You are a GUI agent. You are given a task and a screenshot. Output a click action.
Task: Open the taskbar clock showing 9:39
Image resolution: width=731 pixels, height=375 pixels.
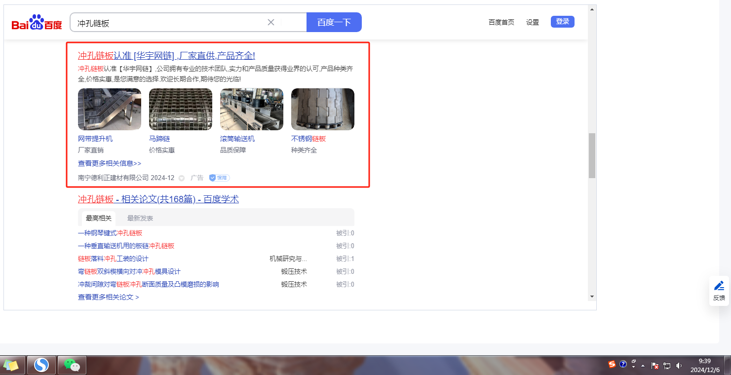[705, 365]
